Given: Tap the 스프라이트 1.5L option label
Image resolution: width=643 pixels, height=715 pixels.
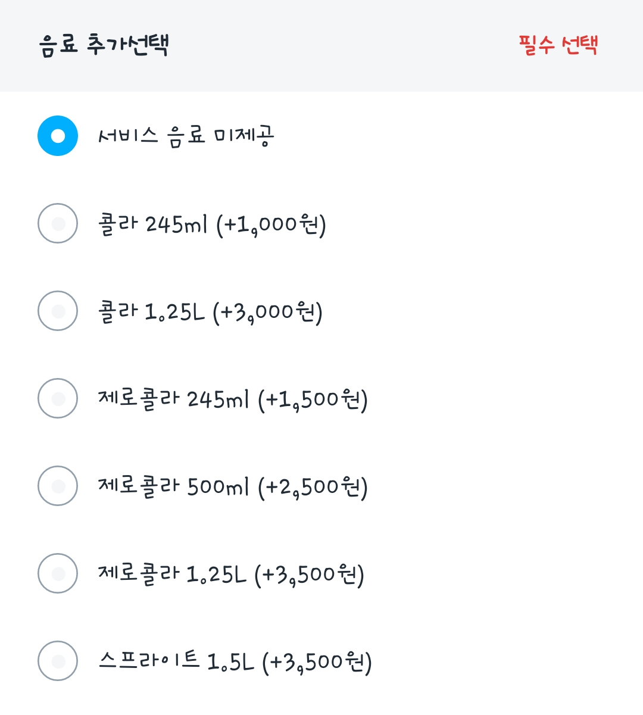Looking at the screenshot, I should [x=235, y=661].
